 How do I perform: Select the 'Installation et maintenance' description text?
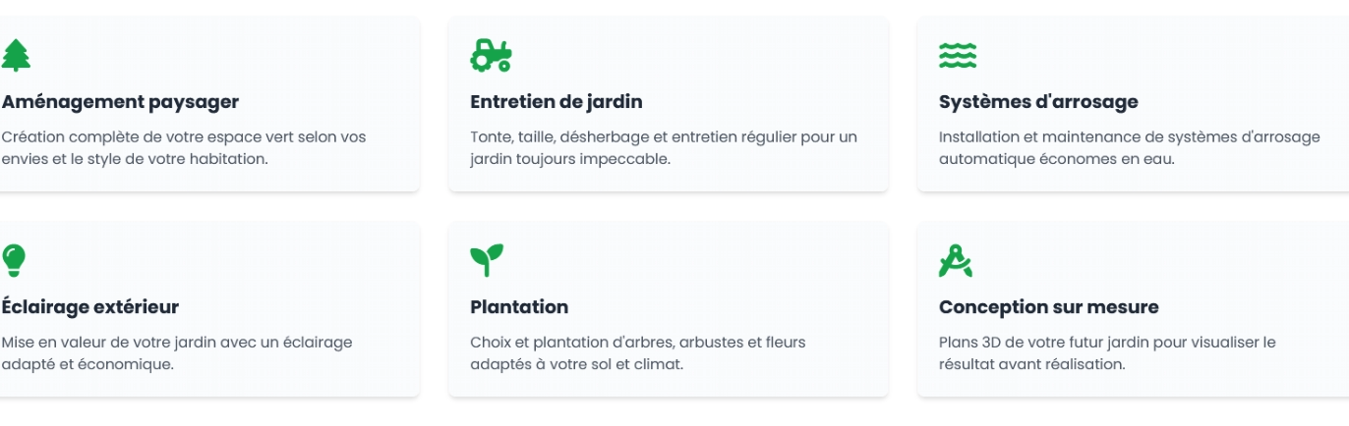tap(1129, 147)
